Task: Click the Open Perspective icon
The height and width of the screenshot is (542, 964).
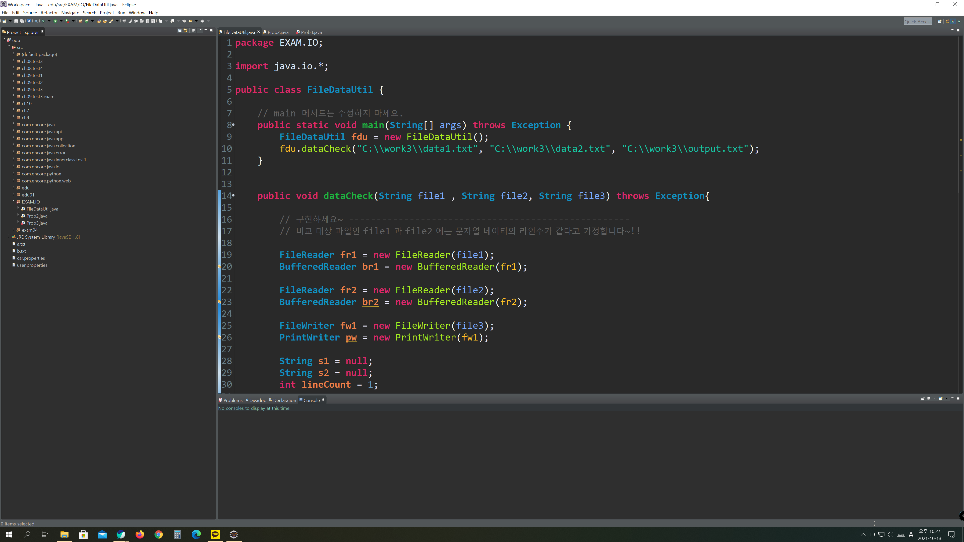Action: (x=940, y=21)
